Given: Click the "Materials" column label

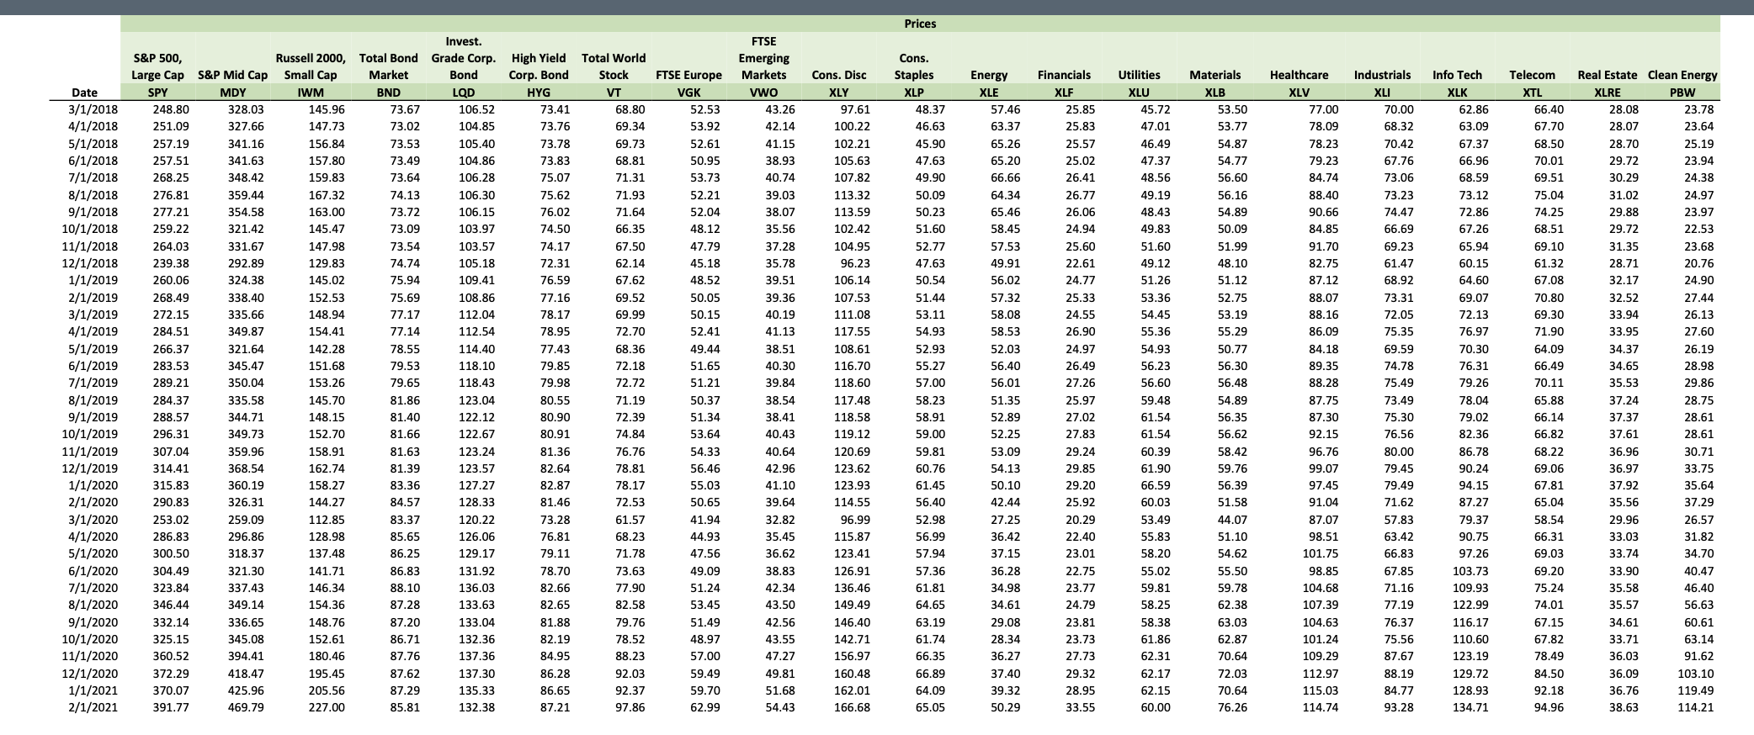Looking at the screenshot, I should tap(1215, 75).
